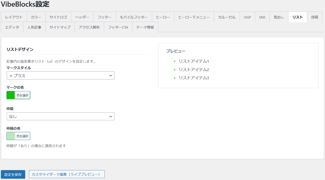Screen dimensions: 325x180
Task: Click the green マークの色 color swatch
Action: click(11, 95)
